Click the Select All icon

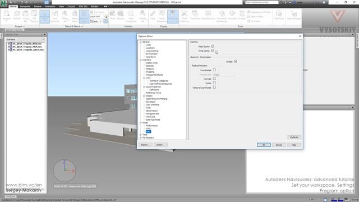pos(65,16)
